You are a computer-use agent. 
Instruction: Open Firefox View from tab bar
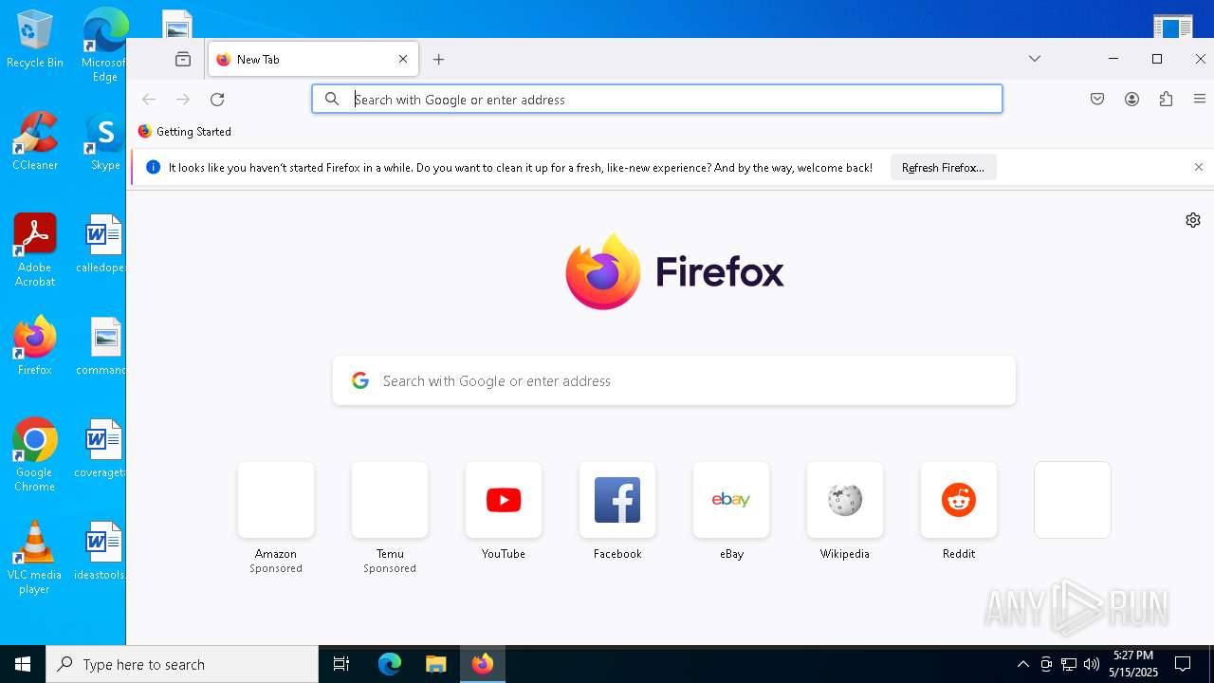183,59
